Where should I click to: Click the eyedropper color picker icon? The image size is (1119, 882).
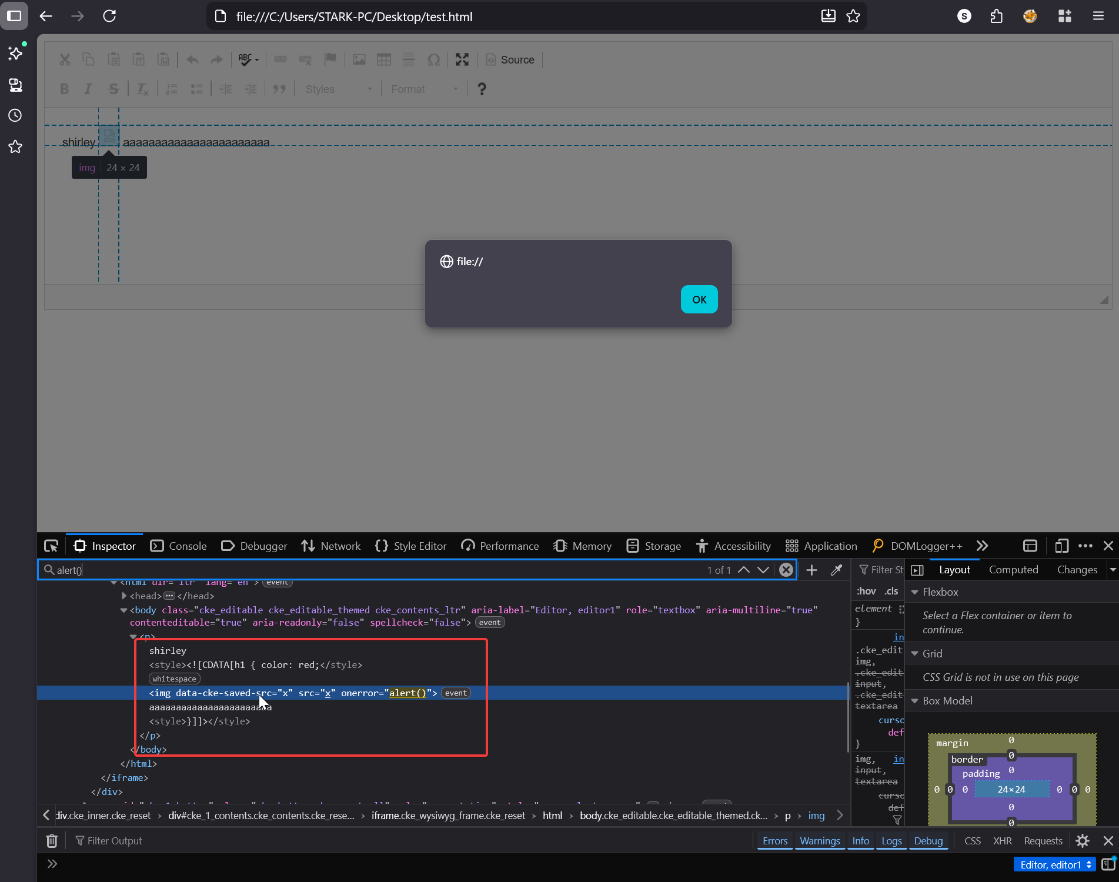pyautogui.click(x=836, y=570)
